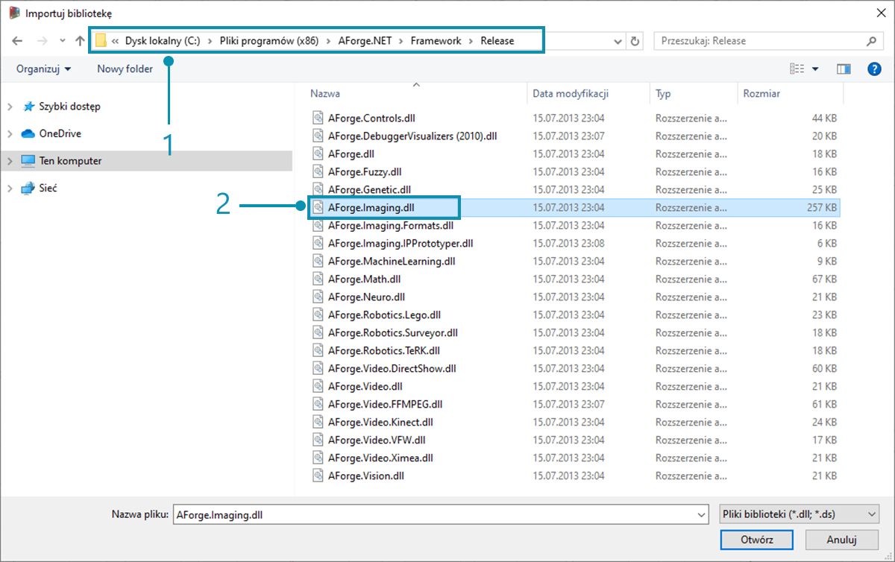The height and width of the screenshot is (562, 895).
Task: Click the AForge.Imaging.Formats.dll file icon
Action: click(318, 225)
